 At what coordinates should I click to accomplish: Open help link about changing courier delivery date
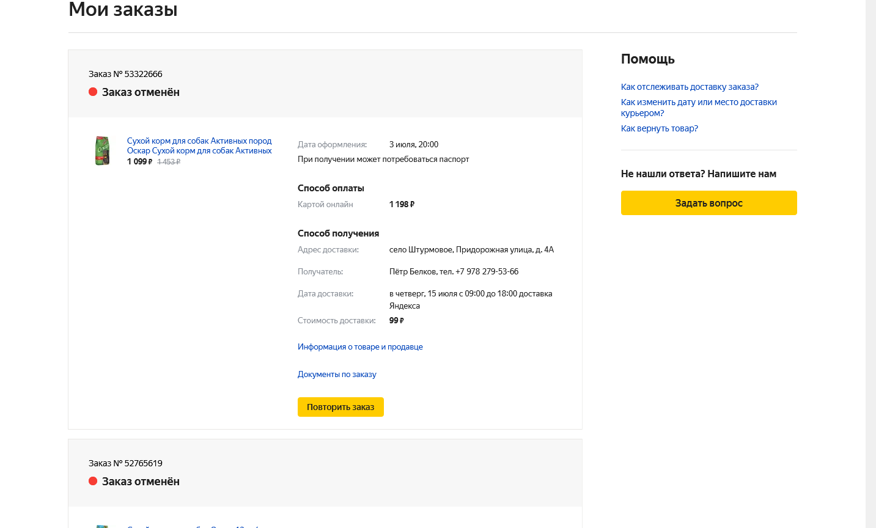(699, 108)
